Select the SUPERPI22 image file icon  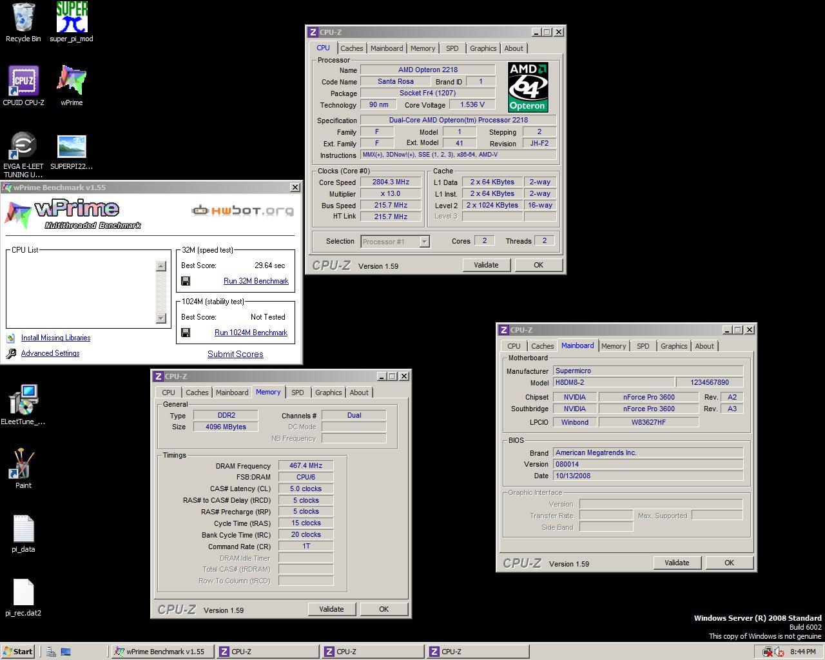(x=72, y=152)
